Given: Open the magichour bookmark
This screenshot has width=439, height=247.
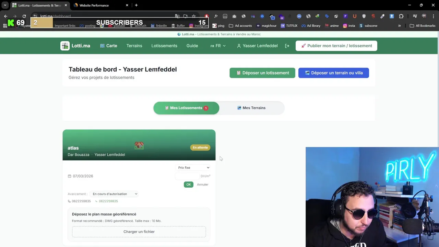Looking at the screenshot, I should pyautogui.click(x=266, y=26).
